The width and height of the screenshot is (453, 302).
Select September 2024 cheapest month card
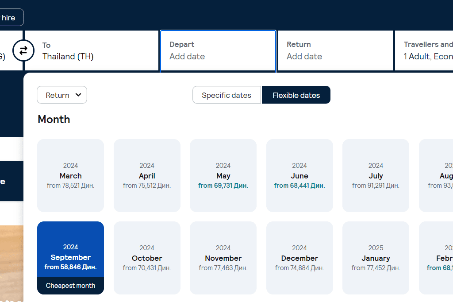click(x=70, y=258)
